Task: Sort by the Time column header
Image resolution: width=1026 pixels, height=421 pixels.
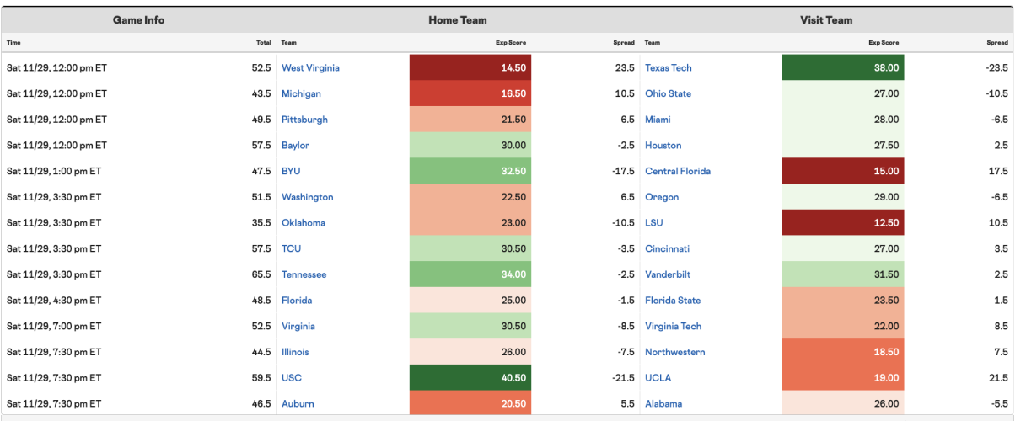Action: (x=13, y=42)
